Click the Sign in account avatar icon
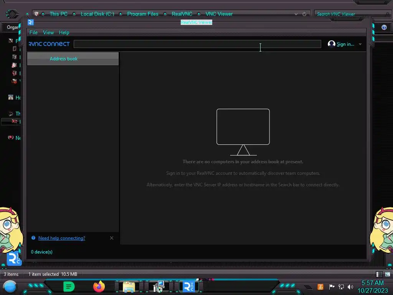 coord(331,44)
